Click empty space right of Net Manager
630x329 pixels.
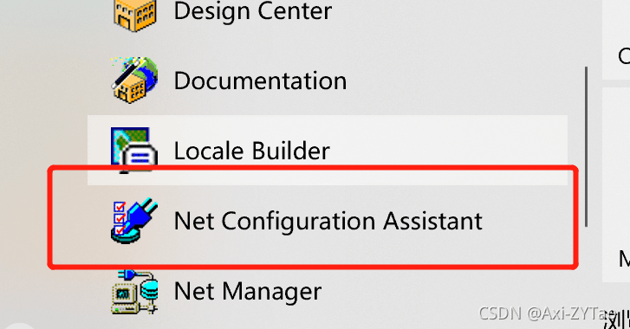442,291
